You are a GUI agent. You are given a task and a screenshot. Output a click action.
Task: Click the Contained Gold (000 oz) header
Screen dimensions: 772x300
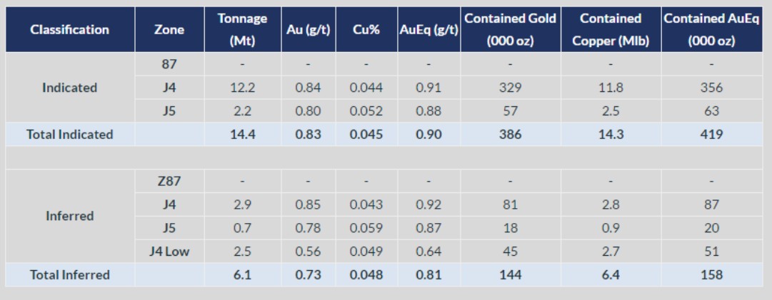[510, 30]
